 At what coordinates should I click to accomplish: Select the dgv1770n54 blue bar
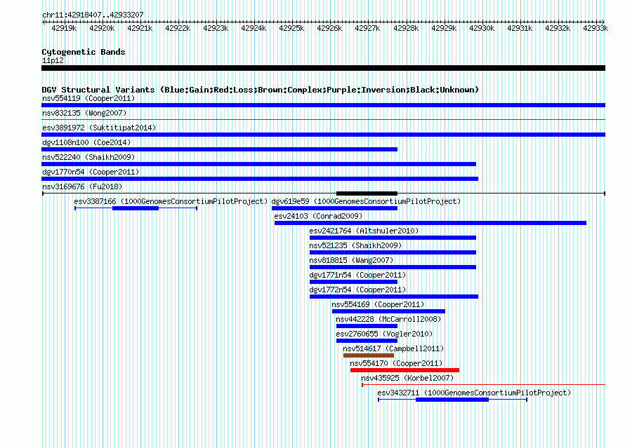click(260, 179)
